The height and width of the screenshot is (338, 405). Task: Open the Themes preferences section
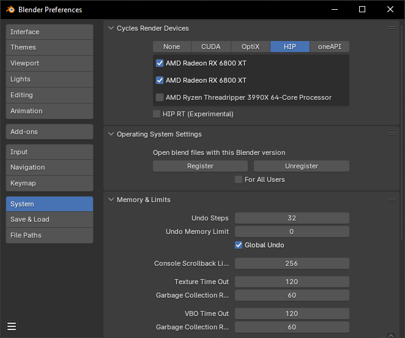pyautogui.click(x=50, y=47)
